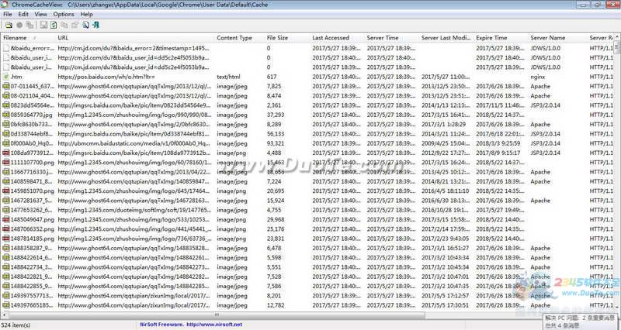Select the 1467281637_5 filename row
Image resolution: width=621 pixels, height=330 pixels.
pos(32,201)
